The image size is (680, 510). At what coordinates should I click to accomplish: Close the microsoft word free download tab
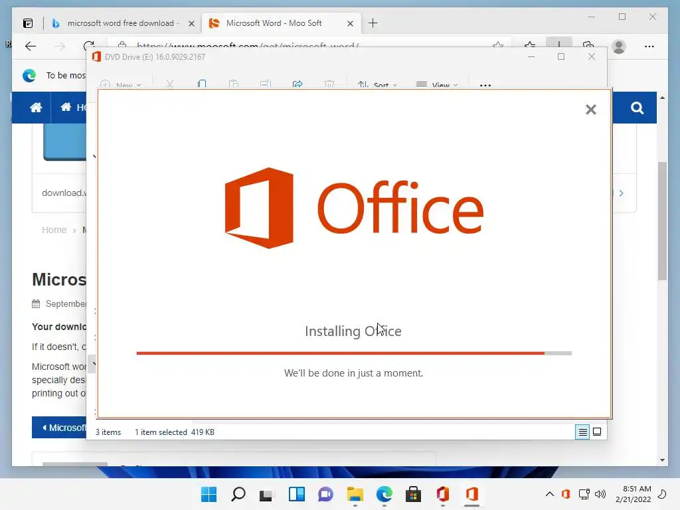pos(191,23)
